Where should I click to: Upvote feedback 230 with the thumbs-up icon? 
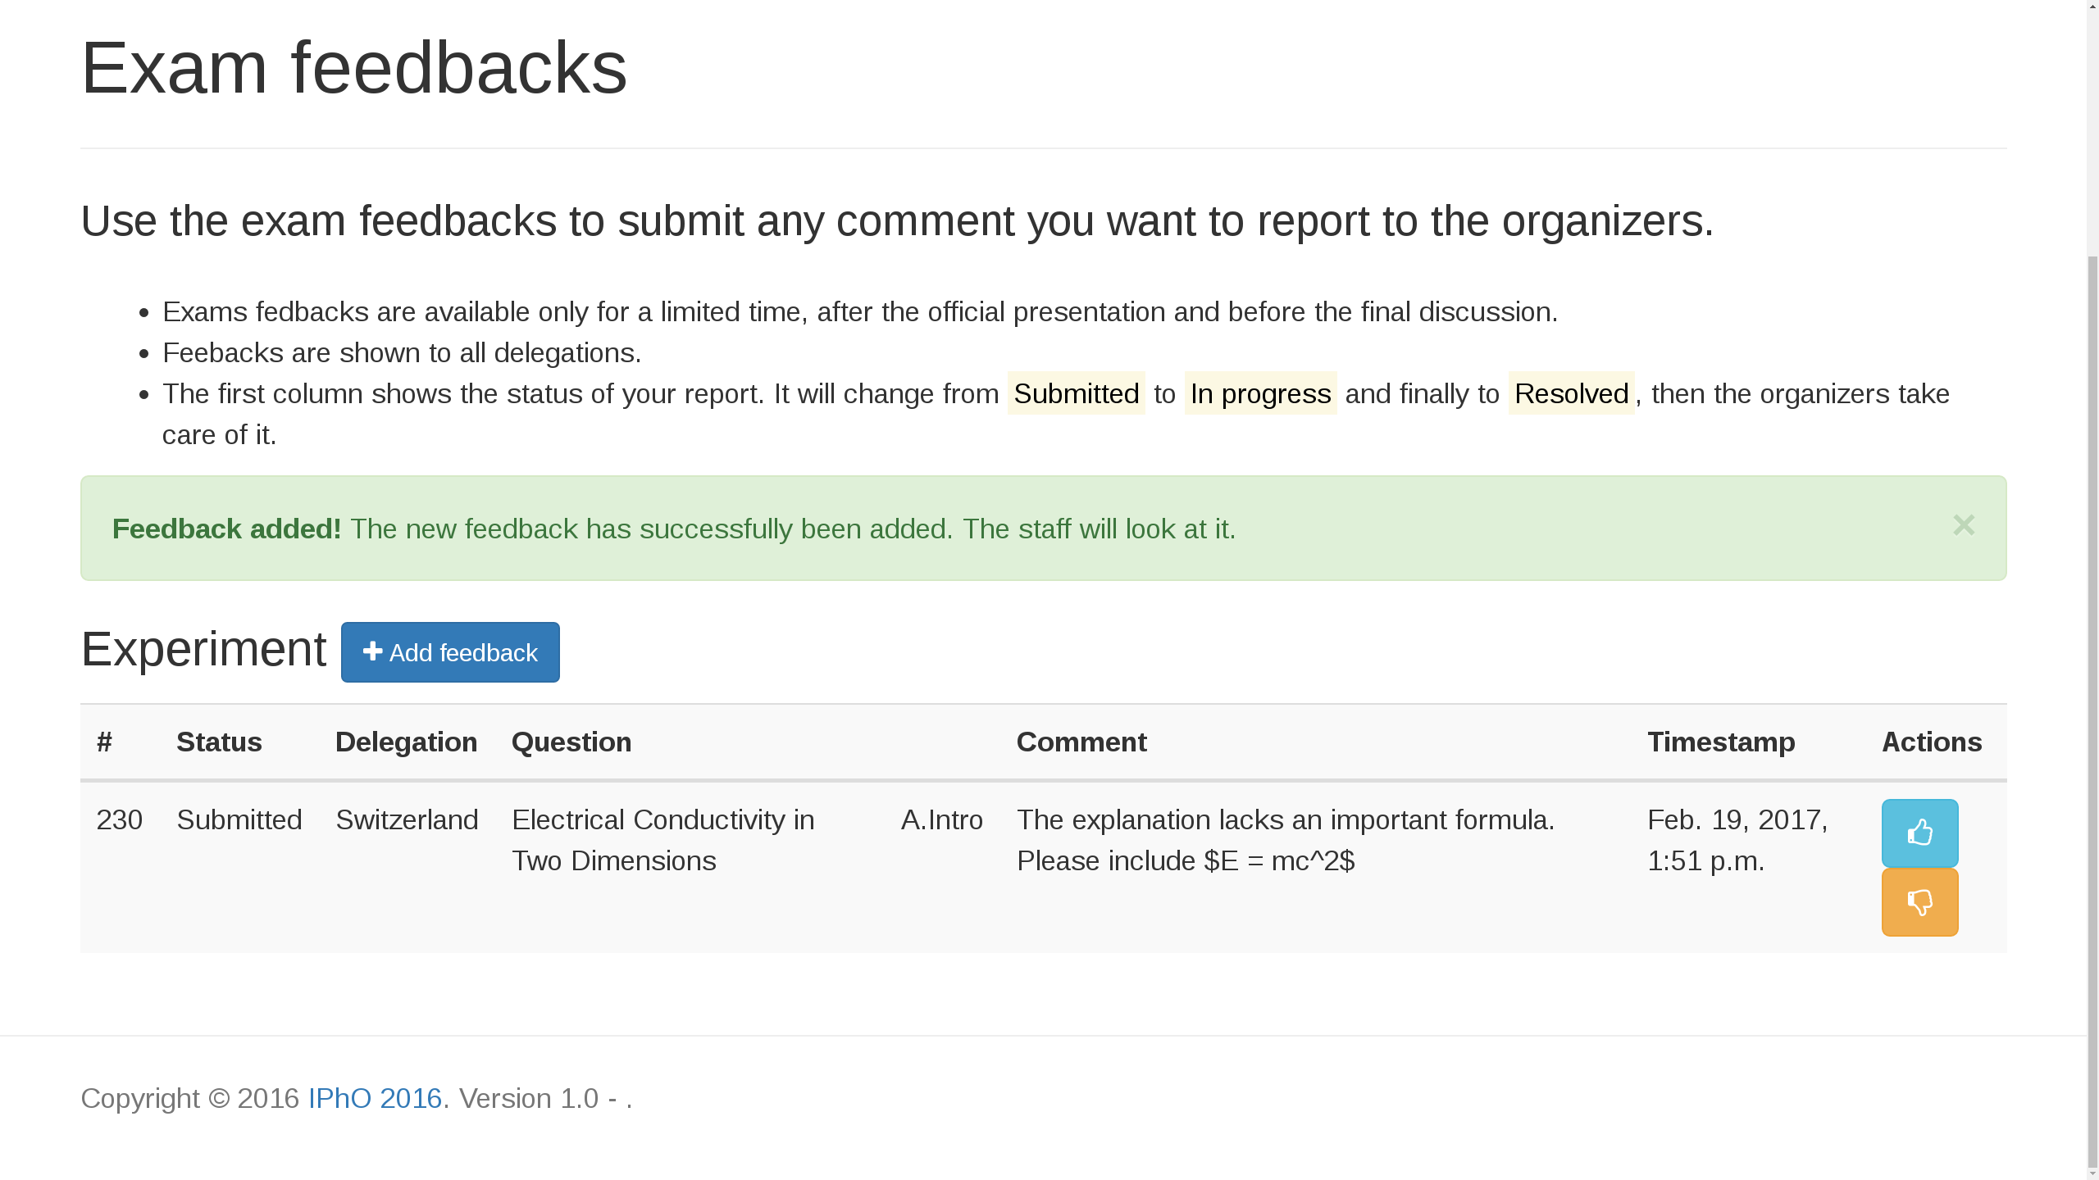1919,833
